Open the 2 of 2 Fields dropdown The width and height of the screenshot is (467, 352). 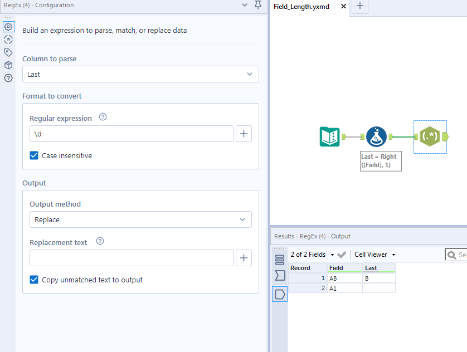click(x=312, y=255)
